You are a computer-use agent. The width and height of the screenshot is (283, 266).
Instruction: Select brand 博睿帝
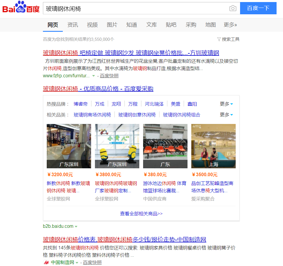pos(81,104)
